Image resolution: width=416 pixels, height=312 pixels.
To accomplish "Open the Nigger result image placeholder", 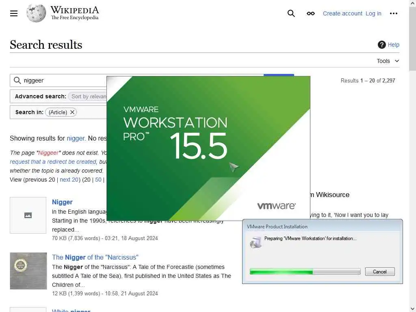I will [x=28, y=215].
